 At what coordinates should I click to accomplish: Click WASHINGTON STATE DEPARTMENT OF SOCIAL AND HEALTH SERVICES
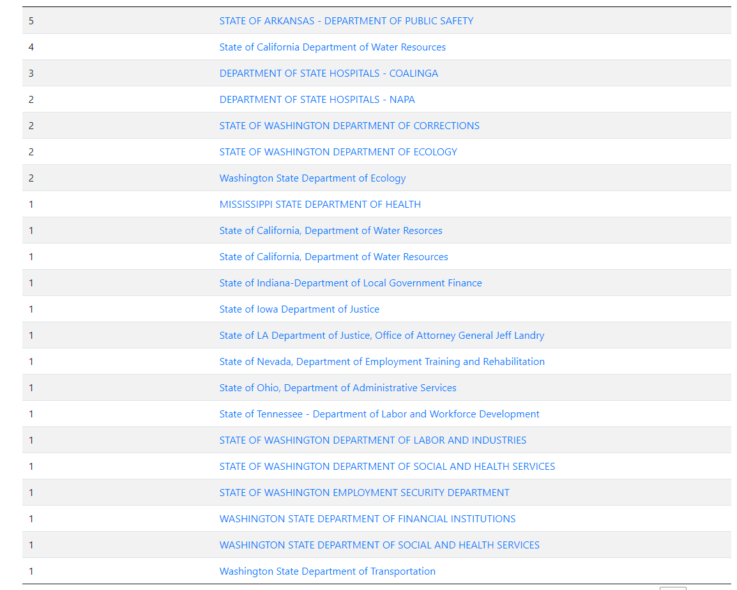point(379,545)
